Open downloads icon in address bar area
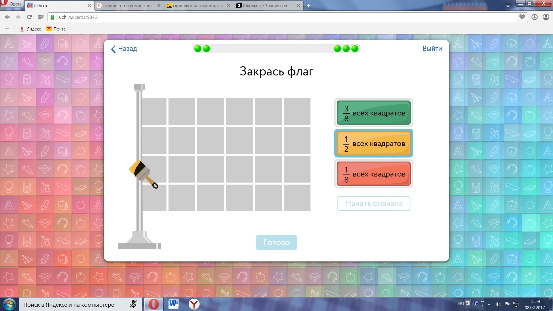 click(x=535, y=17)
